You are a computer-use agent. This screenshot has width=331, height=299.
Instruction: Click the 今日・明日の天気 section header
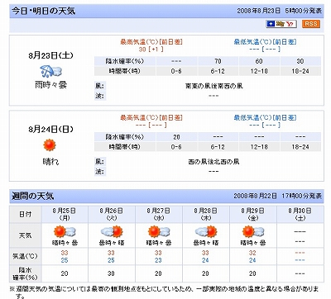tap(43, 11)
